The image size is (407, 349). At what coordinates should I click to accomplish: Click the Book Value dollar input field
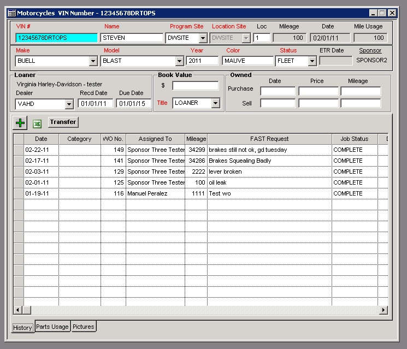195,86
